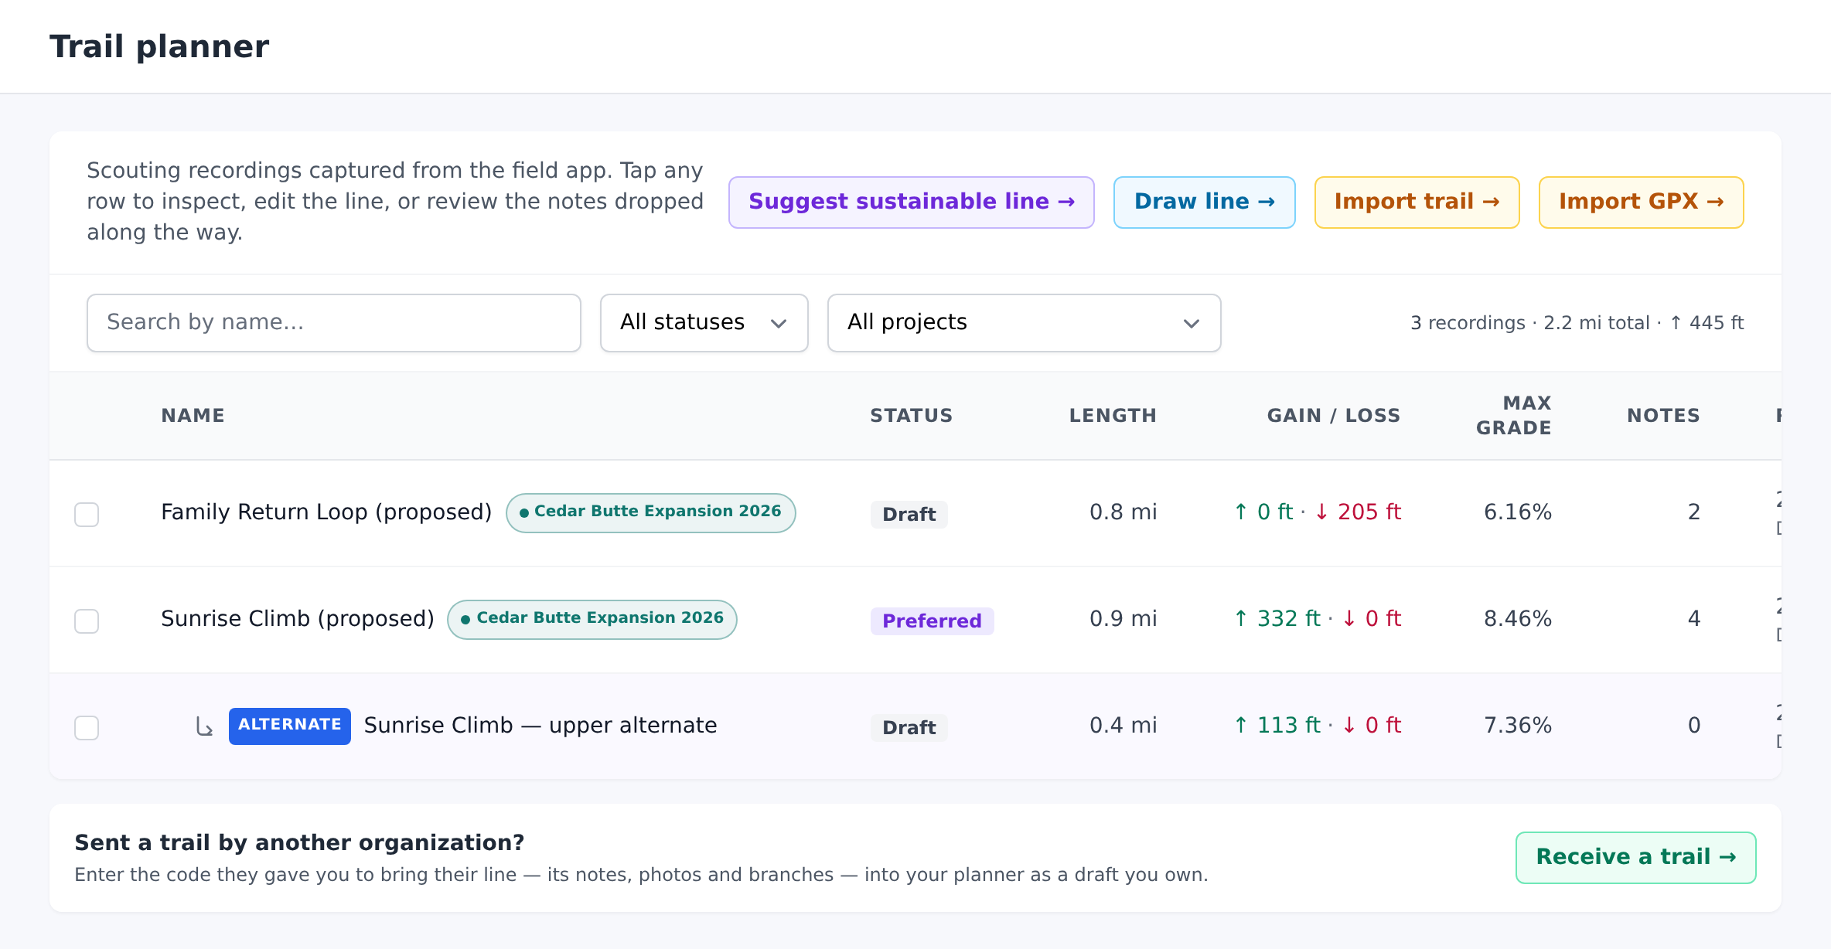1831x949 pixels.
Task: Sort by the LENGTH column header
Action: 1113,416
